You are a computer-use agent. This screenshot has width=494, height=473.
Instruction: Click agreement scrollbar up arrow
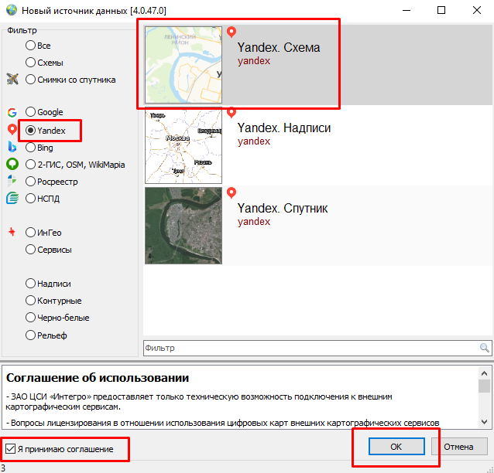(484, 373)
